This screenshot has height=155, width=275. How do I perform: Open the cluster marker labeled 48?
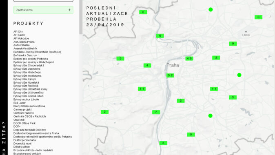click(x=189, y=58)
